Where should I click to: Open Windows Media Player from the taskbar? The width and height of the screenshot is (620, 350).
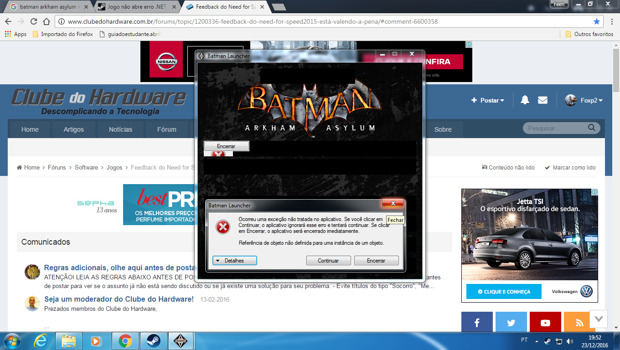click(x=96, y=341)
